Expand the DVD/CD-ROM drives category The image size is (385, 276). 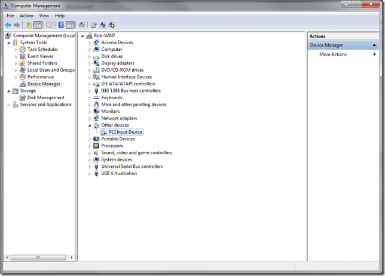pos(90,70)
